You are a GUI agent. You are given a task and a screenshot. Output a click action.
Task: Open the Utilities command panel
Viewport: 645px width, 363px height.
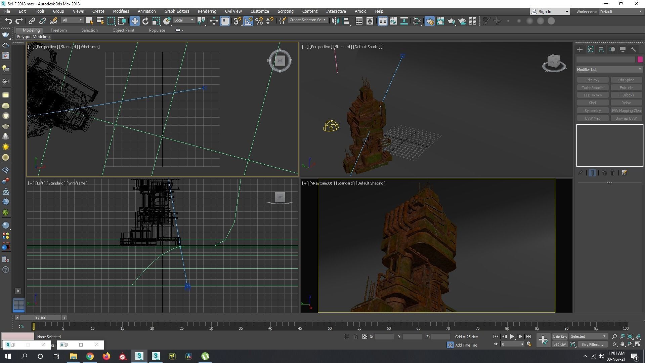tap(634, 49)
